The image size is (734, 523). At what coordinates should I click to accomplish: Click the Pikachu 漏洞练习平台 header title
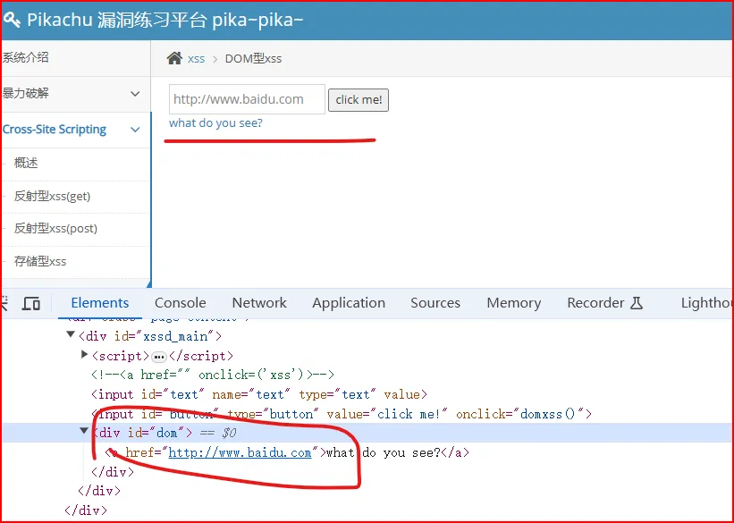coord(165,20)
